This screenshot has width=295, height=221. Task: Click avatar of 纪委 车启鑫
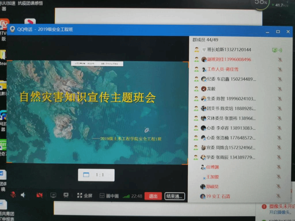click(204, 79)
